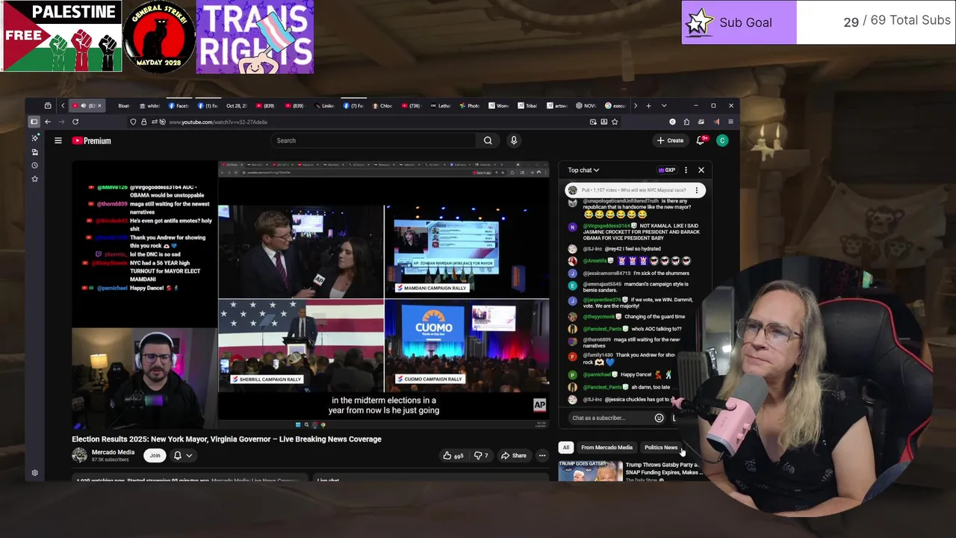This screenshot has height=538, width=956.
Task: Switch to the Oct 28 browser tab
Action: [x=237, y=106]
